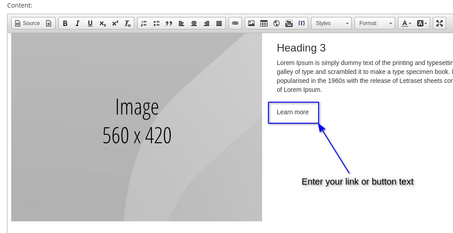The height and width of the screenshot is (233, 453).
Task: Insert an image via toolbar
Action: point(251,23)
